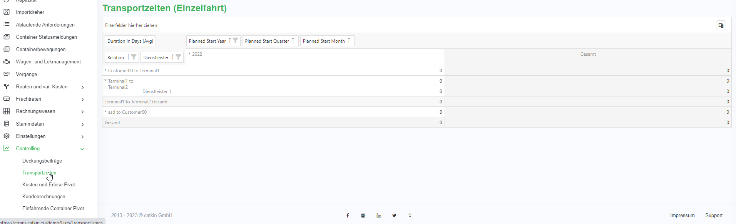
Task: Open filter for Planned Start Year
Action: (x=236, y=41)
